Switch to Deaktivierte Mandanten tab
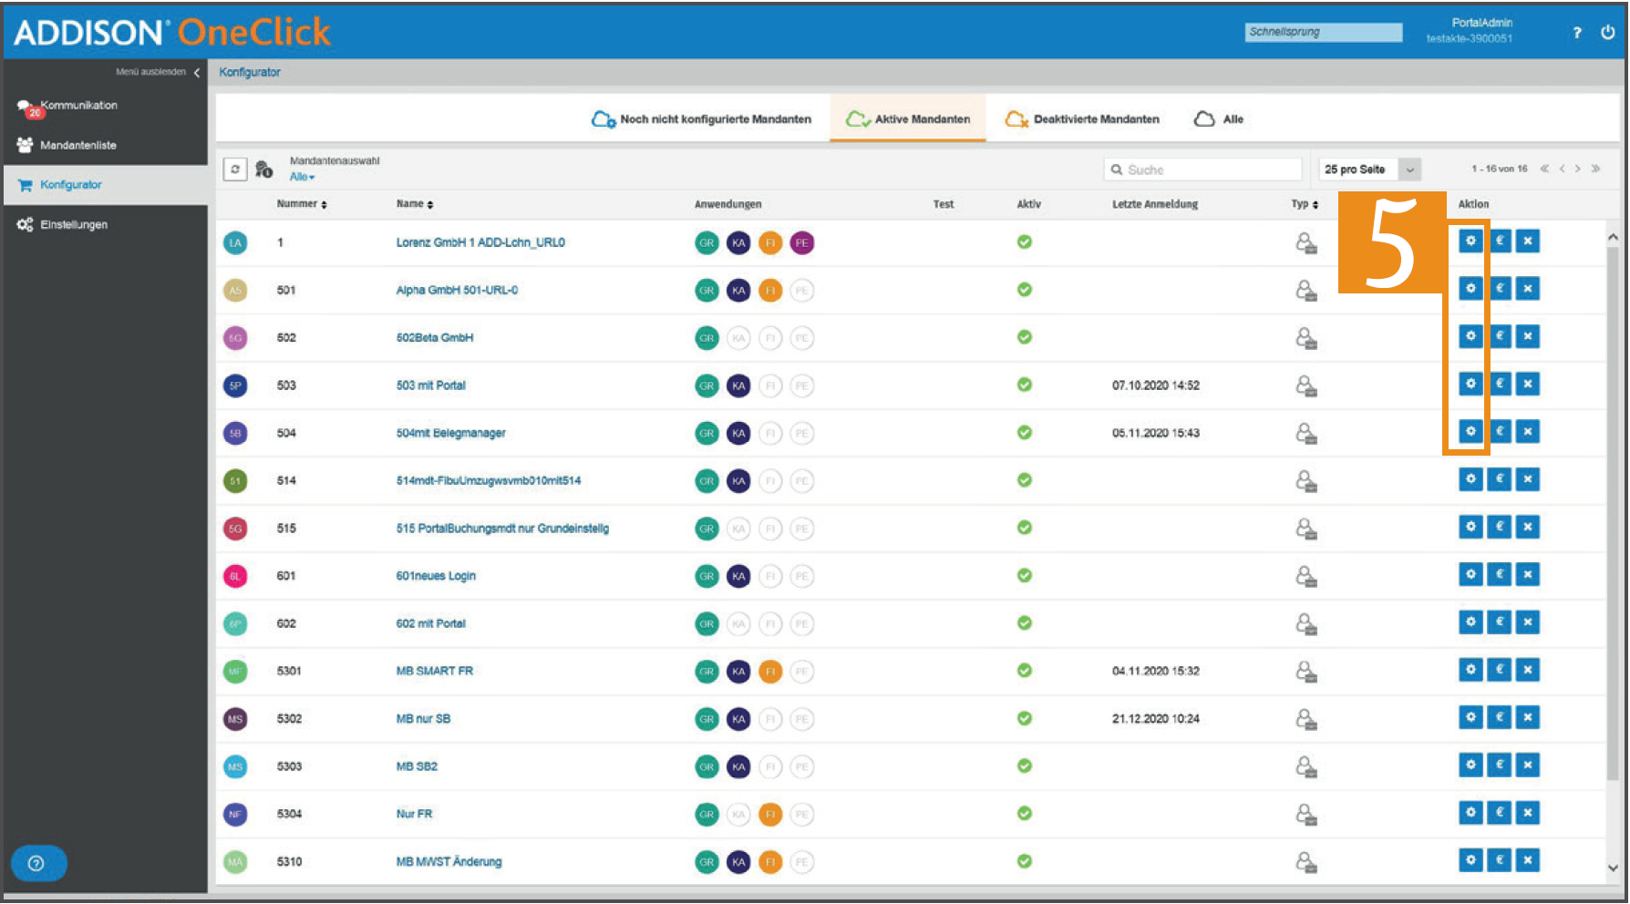The image size is (1630, 904). pos(1082,119)
